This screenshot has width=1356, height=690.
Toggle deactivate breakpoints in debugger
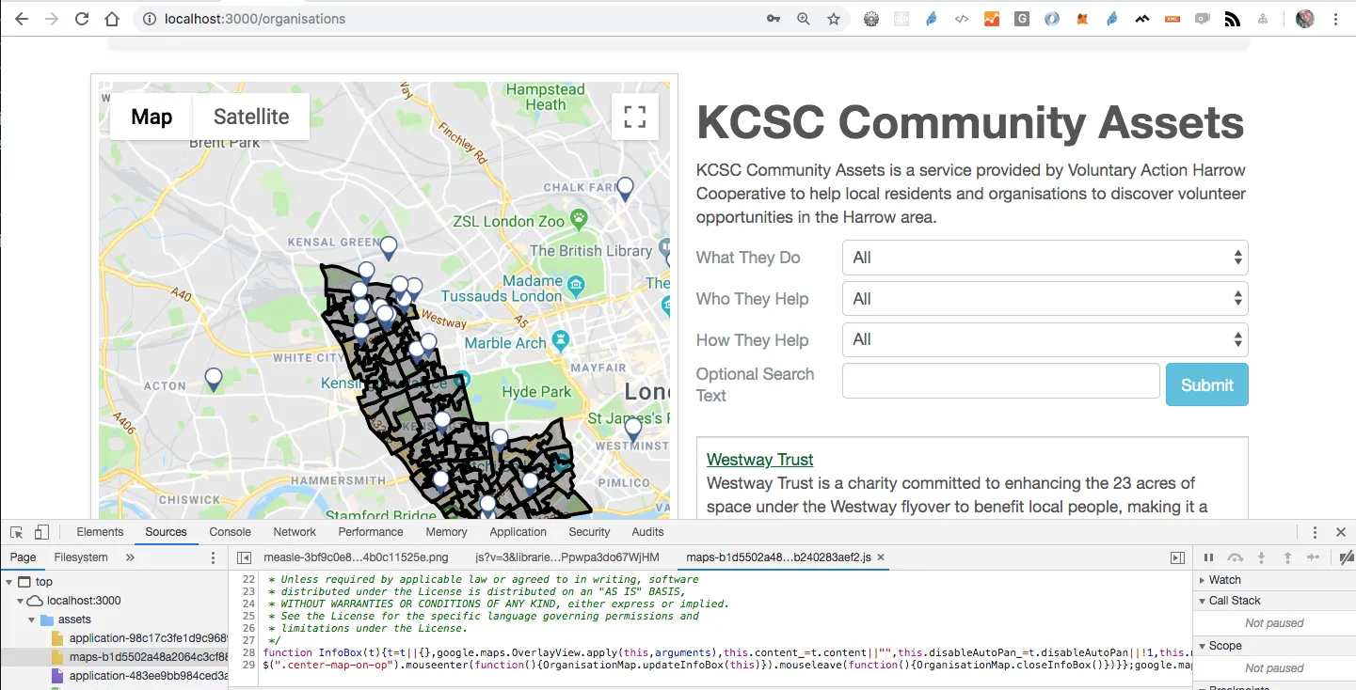(1347, 557)
